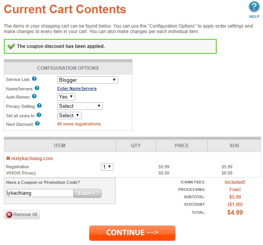Open the Auto-Renew Yes dropdown
Viewport: 263px width, 245px height.
click(x=66, y=97)
